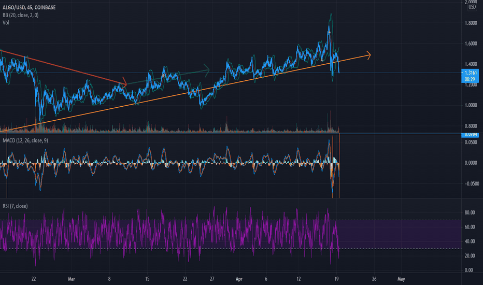Click the 27 date on time axis

[212, 279]
